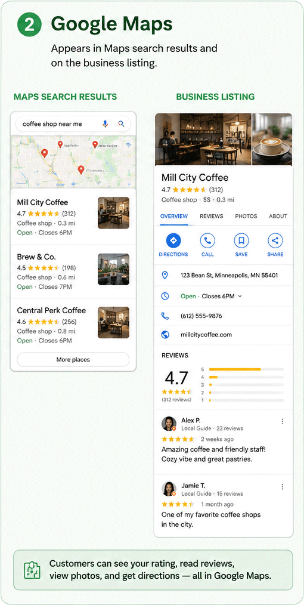The height and width of the screenshot is (605, 304).
Task: Click the Share icon button
Action: tap(275, 241)
